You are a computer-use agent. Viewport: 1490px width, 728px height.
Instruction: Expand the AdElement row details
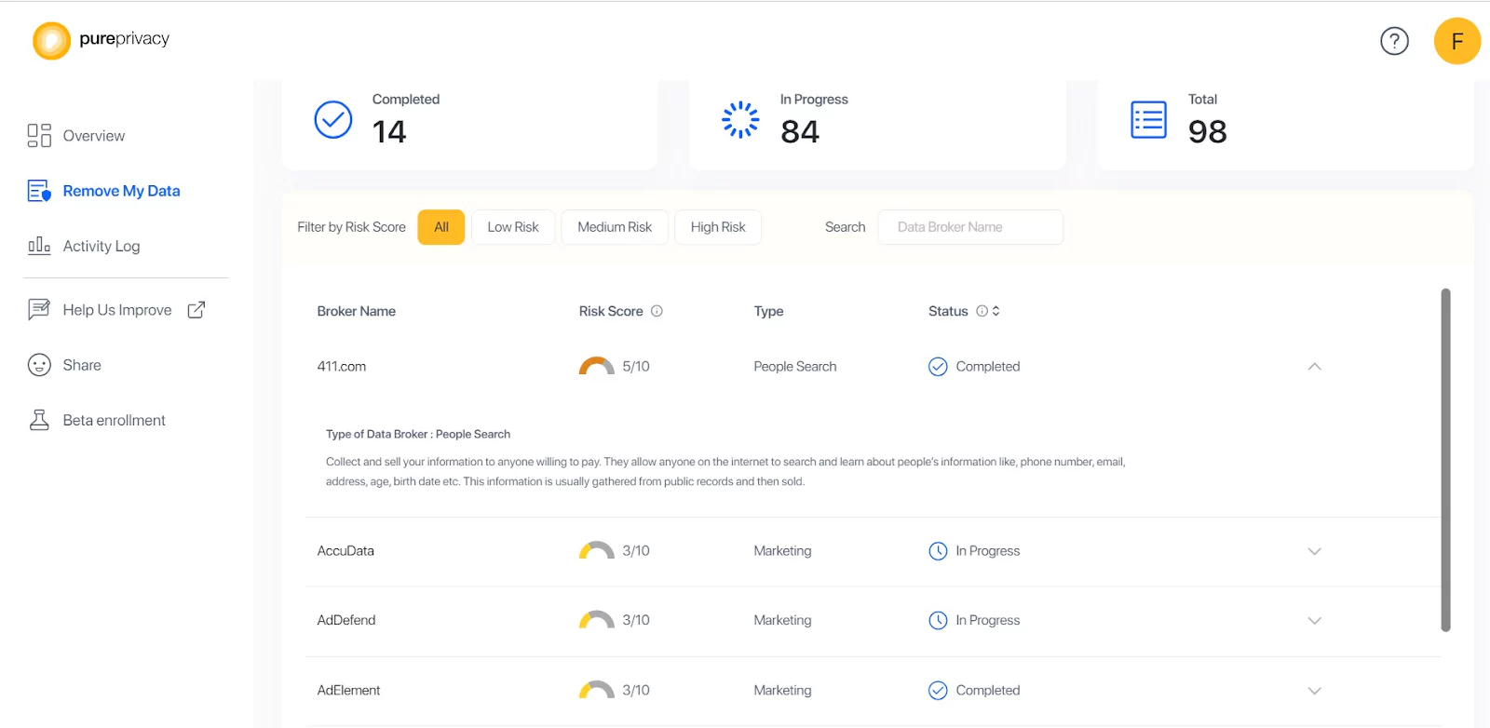[1314, 691]
